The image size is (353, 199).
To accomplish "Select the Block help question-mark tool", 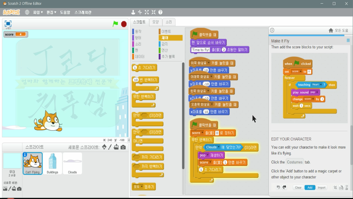I will tap(161, 12).
